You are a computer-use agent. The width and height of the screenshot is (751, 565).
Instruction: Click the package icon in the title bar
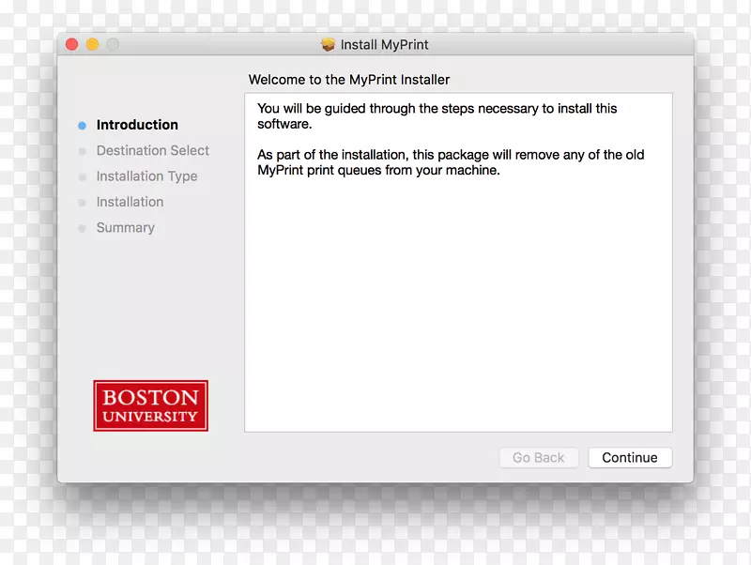pos(328,44)
